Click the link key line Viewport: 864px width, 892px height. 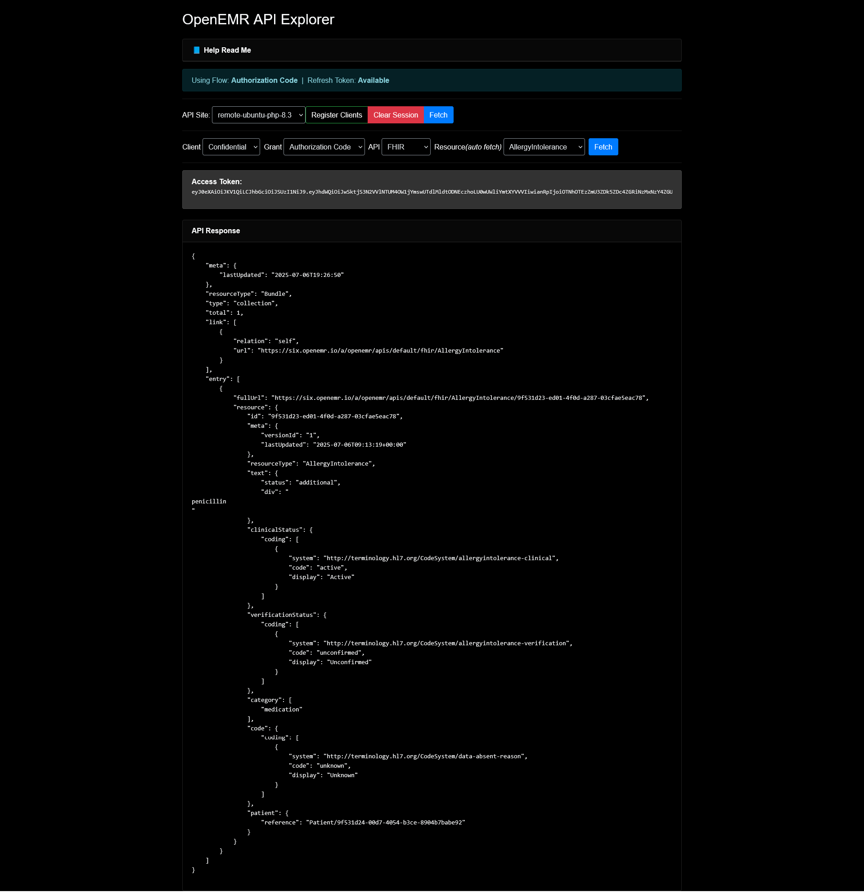click(x=221, y=322)
